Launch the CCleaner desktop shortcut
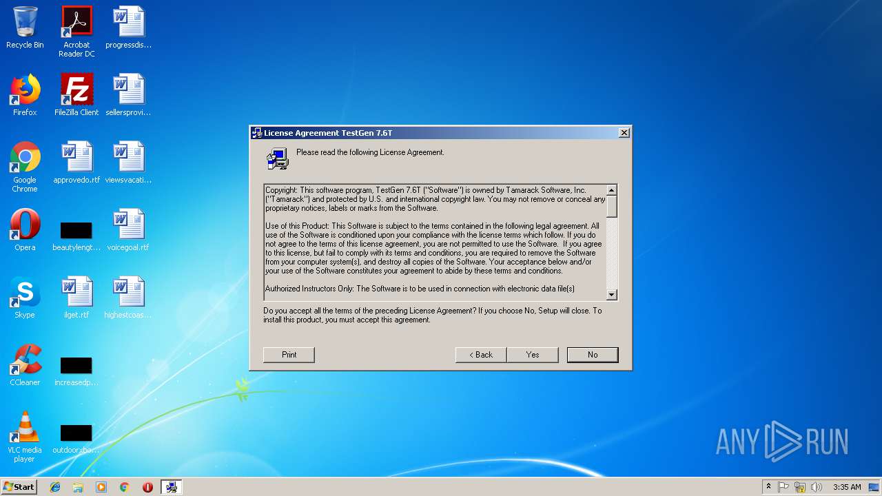 [25, 365]
